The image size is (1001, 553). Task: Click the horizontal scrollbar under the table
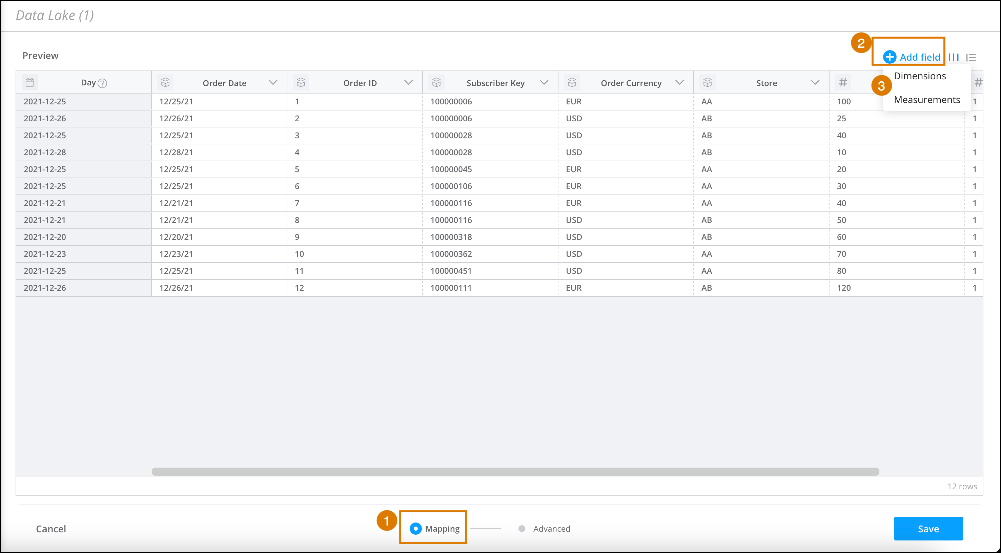515,471
